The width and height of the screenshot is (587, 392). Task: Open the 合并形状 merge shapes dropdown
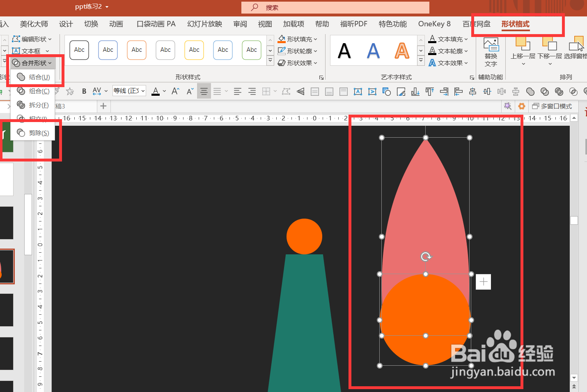[x=32, y=63]
